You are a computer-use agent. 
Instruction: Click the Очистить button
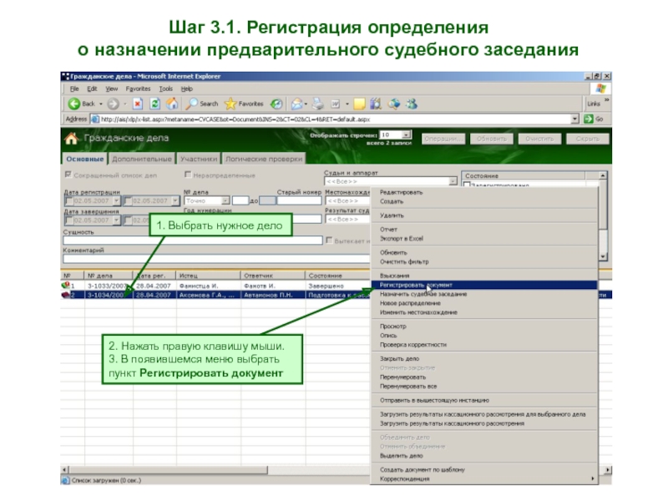click(x=539, y=139)
